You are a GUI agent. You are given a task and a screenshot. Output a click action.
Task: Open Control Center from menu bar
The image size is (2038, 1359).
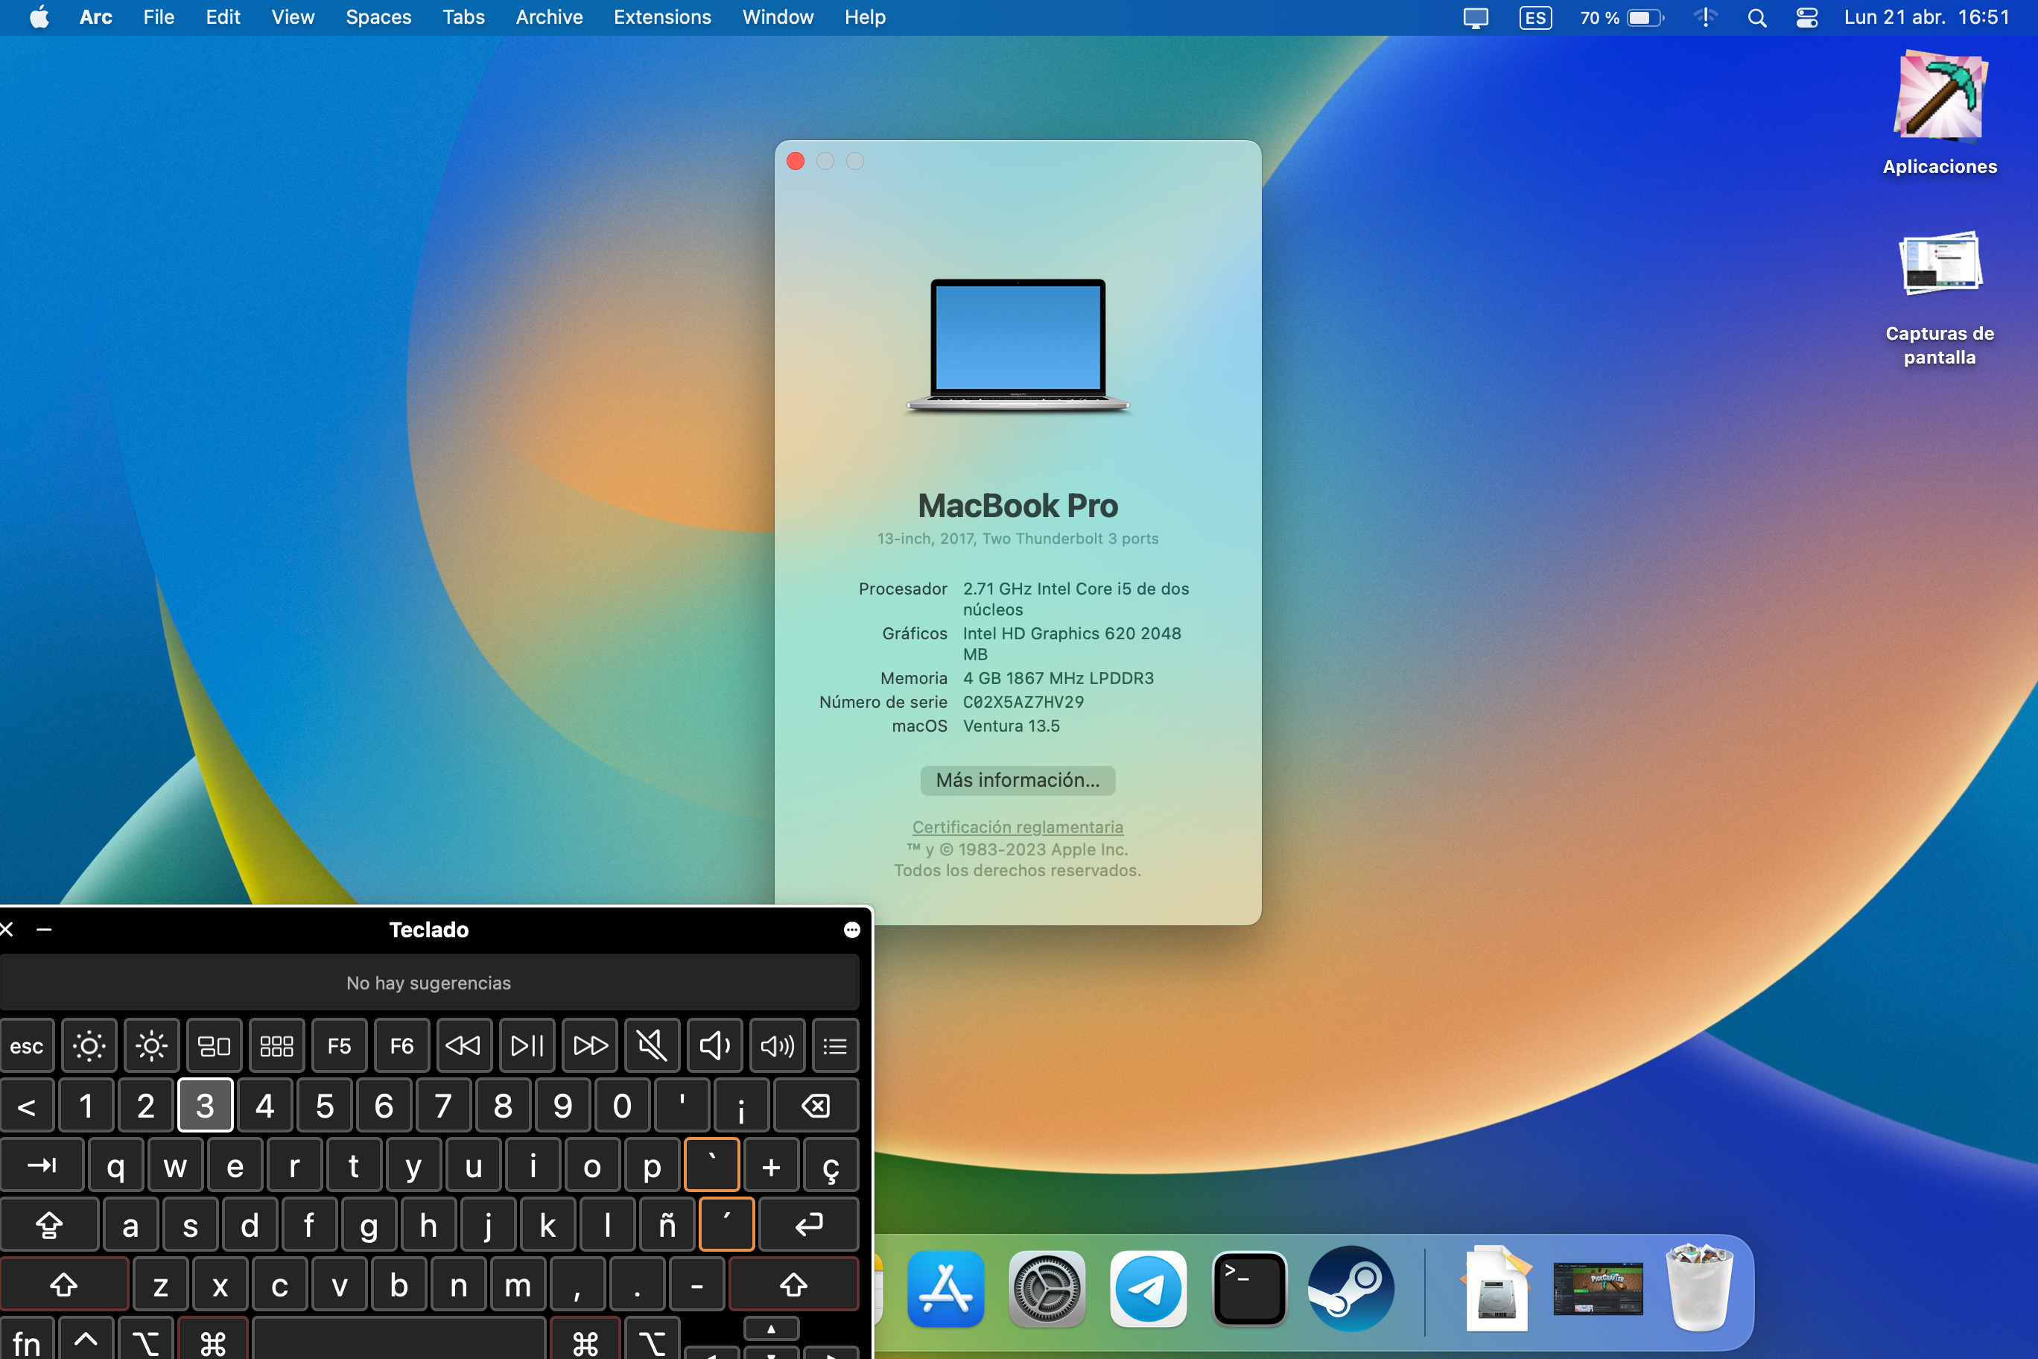[x=1806, y=17]
